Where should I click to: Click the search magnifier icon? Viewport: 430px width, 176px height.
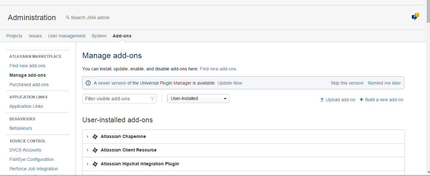pos(67,18)
